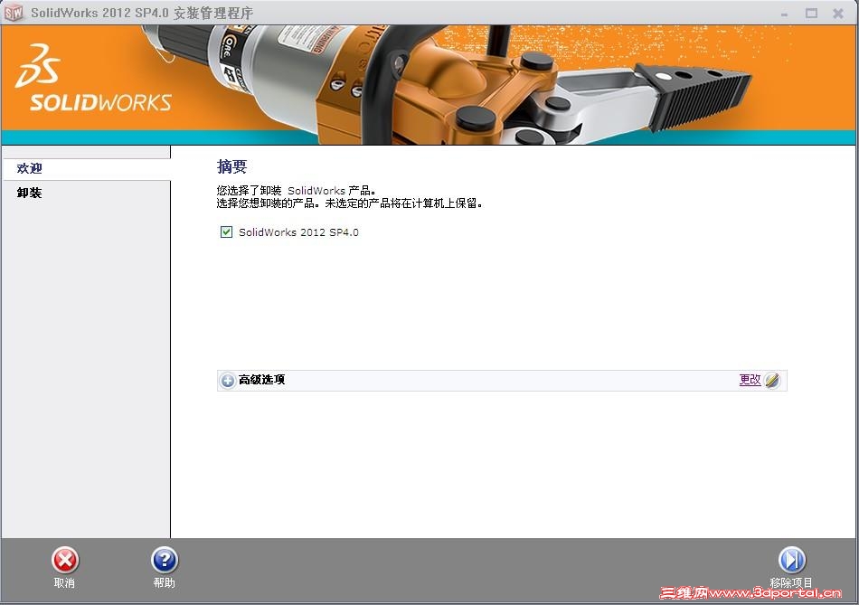Click the red Cancel (取消) icon
Screen dimensions: 859x605
[65, 560]
